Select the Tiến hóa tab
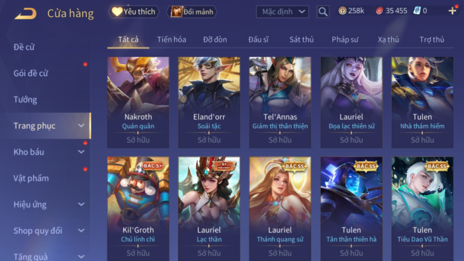Image resolution: width=464 pixels, height=261 pixels. point(171,39)
